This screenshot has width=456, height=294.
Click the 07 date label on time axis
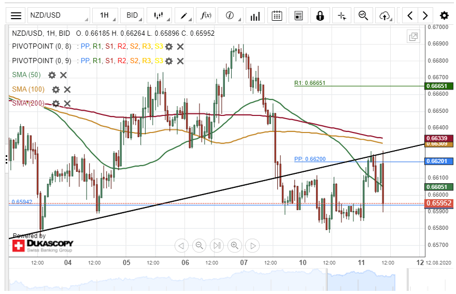pos(244,262)
